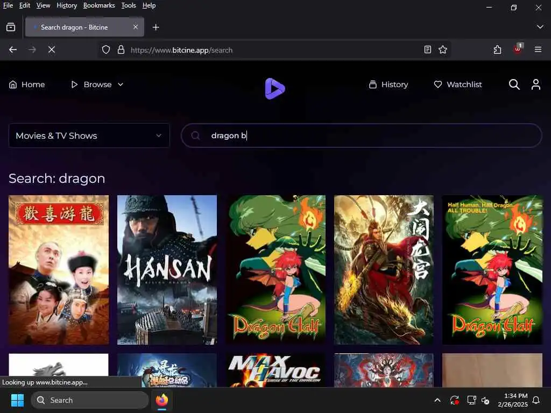Open the Tools menu
Image resolution: width=551 pixels, height=413 pixels.
coord(129,5)
